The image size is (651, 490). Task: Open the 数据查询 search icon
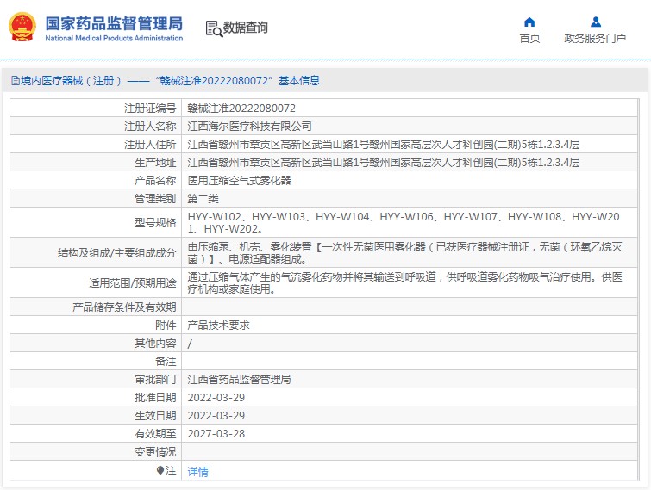point(214,28)
